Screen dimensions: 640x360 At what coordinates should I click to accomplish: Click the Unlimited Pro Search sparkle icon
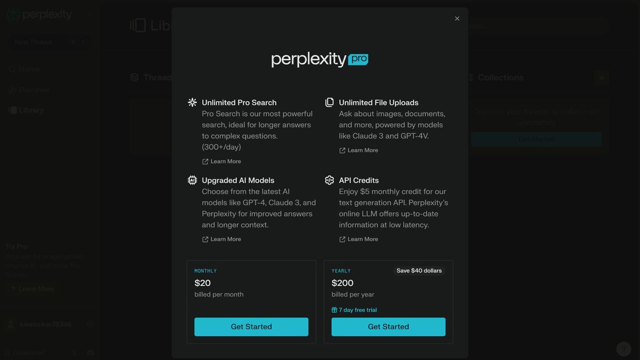(193, 102)
